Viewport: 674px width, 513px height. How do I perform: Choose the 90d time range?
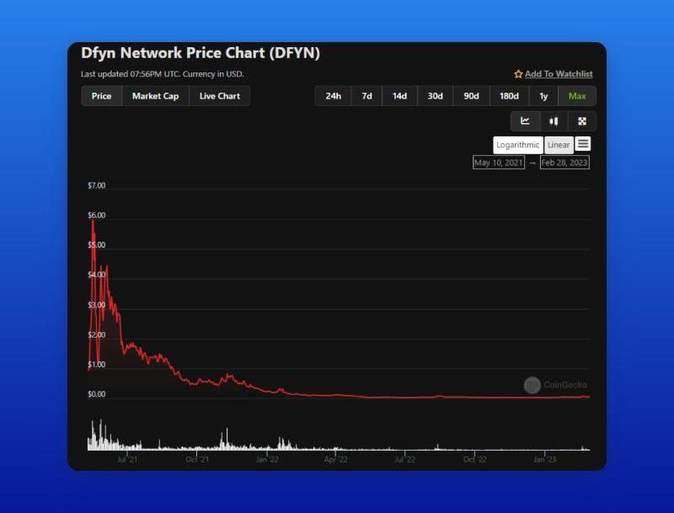[x=471, y=96]
